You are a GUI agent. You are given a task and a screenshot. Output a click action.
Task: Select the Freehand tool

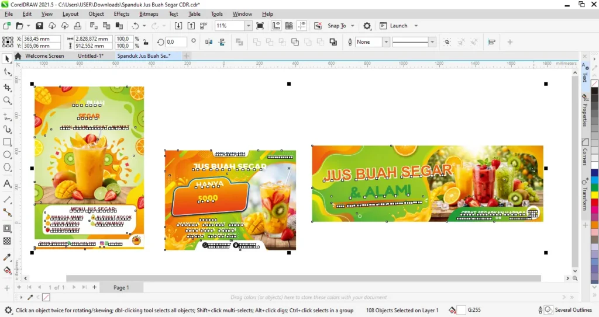[7, 116]
